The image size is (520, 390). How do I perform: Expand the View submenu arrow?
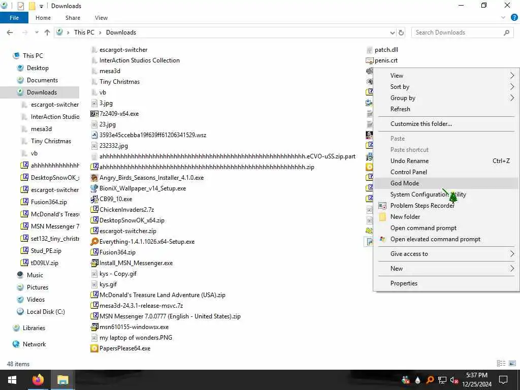(512, 76)
